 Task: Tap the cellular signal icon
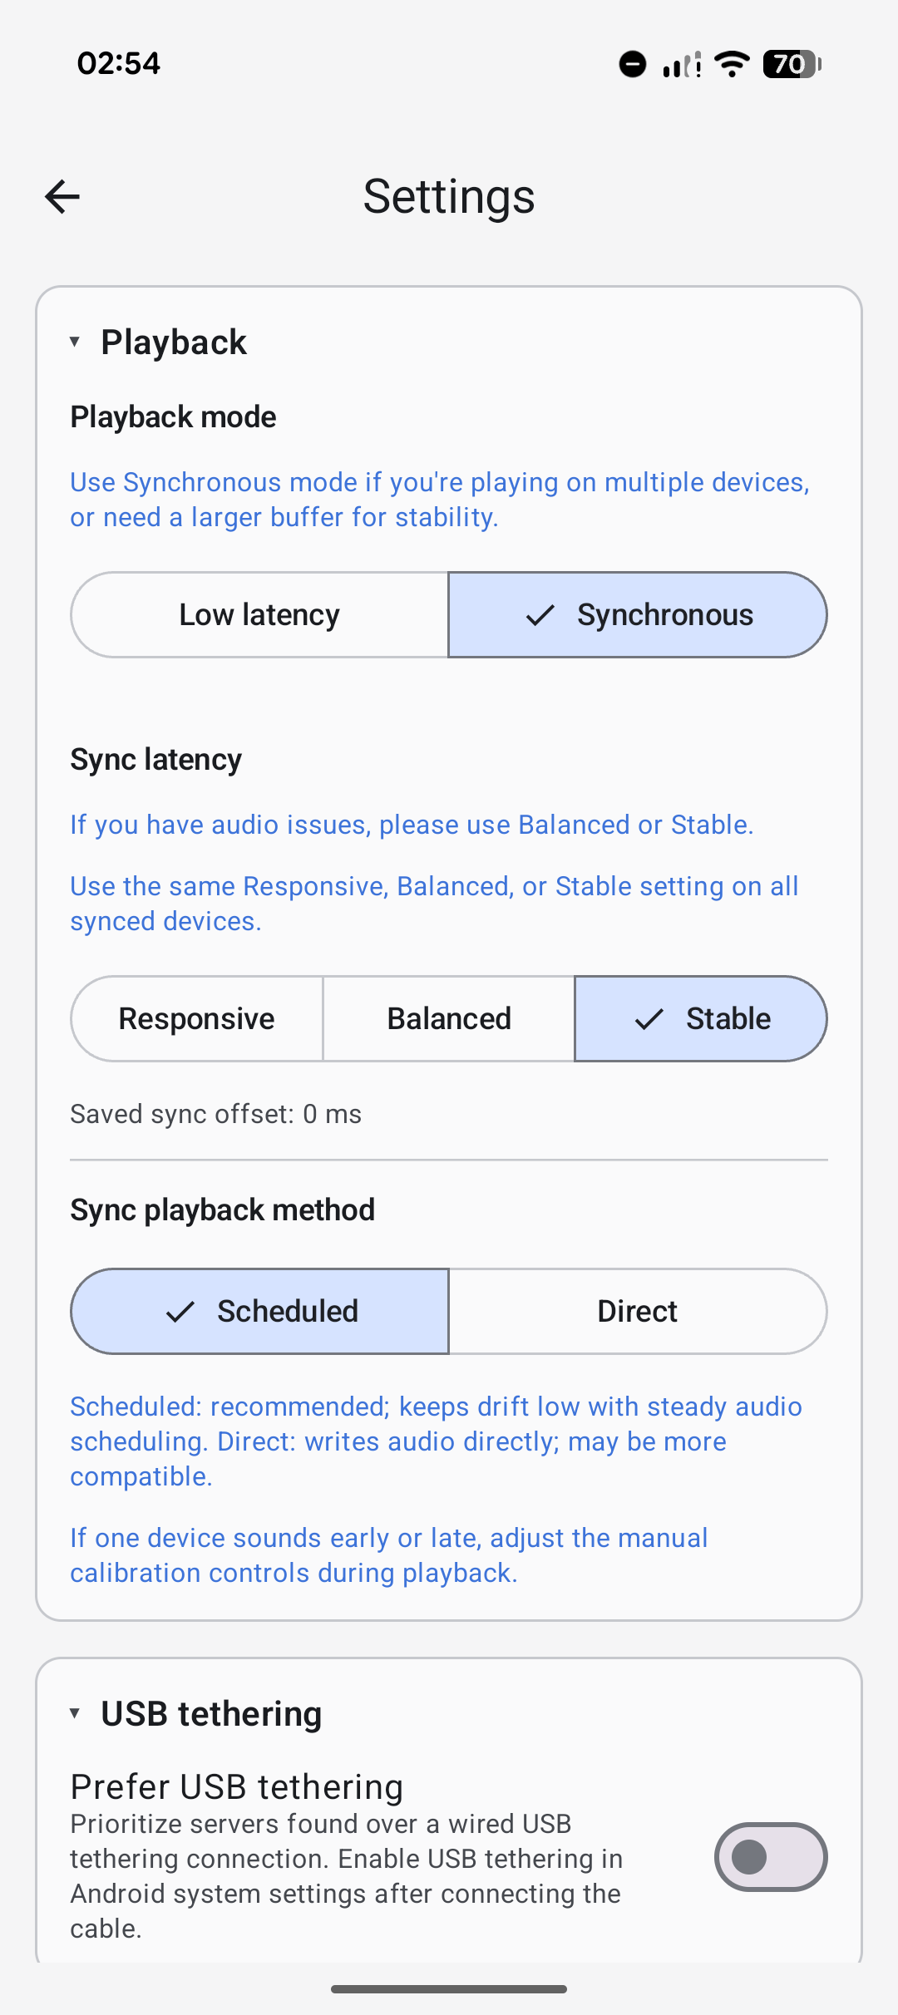(x=682, y=64)
